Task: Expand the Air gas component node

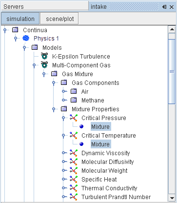Action: pyautogui.click(x=64, y=91)
